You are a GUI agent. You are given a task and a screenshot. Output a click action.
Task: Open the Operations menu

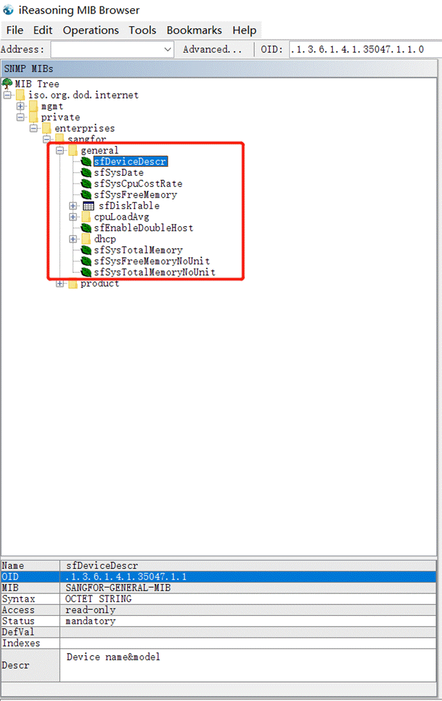91,30
